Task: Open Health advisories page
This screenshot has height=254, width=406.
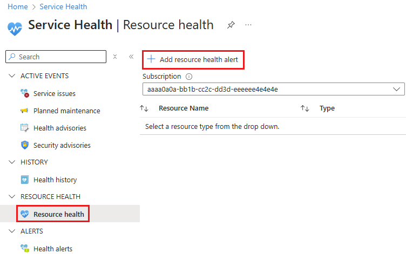Action: pos(60,128)
